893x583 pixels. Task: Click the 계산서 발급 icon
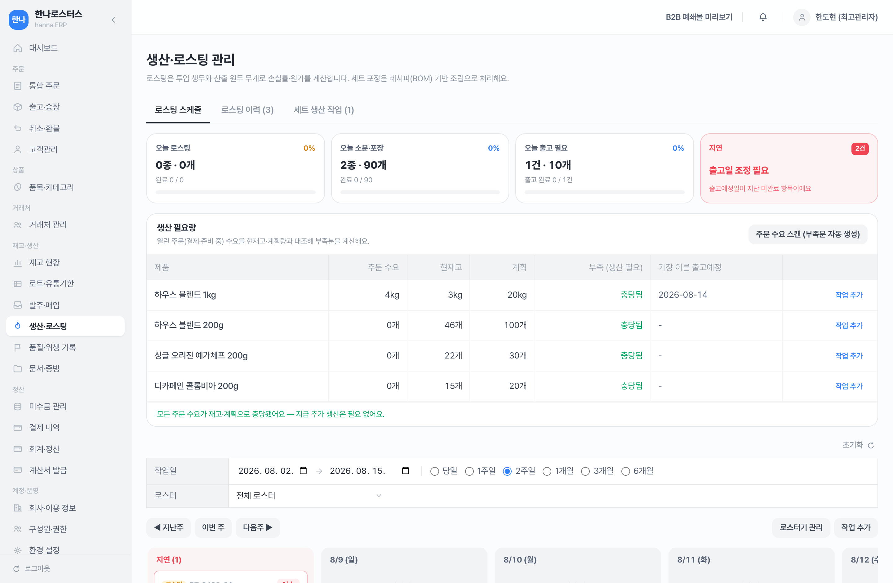[x=18, y=470]
